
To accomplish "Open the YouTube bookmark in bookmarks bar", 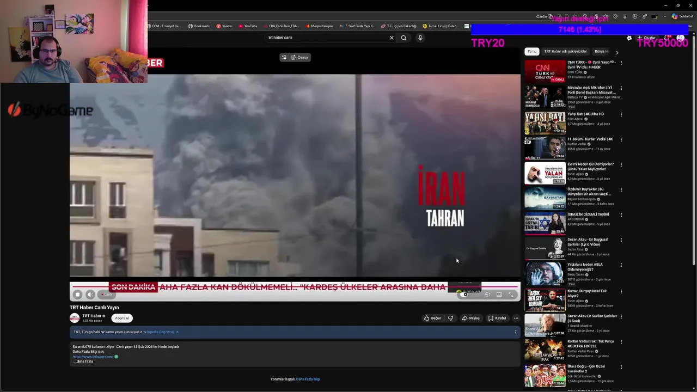I will 248,26.
